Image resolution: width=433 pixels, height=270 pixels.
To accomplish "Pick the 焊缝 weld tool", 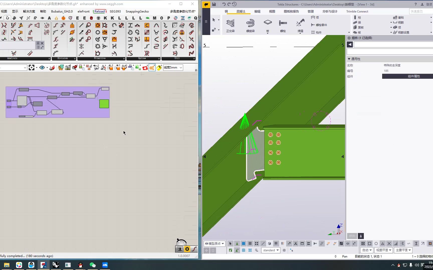I will click(300, 25).
